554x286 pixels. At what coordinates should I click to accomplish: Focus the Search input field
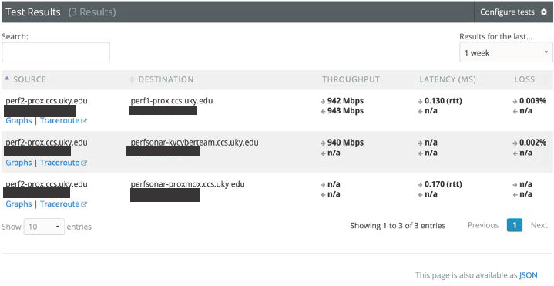click(x=55, y=52)
